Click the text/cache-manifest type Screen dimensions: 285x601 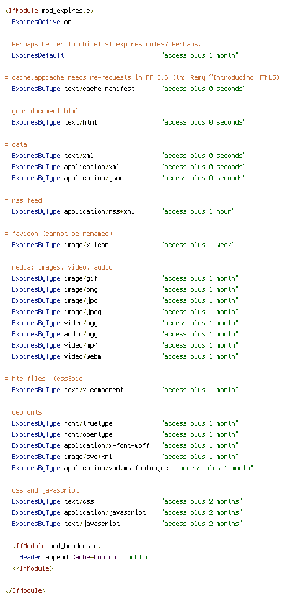[99, 89]
